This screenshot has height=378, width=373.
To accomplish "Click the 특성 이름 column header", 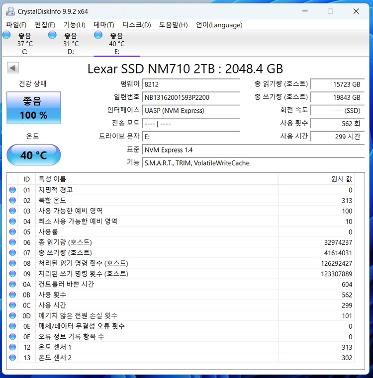I will pos(157,179).
